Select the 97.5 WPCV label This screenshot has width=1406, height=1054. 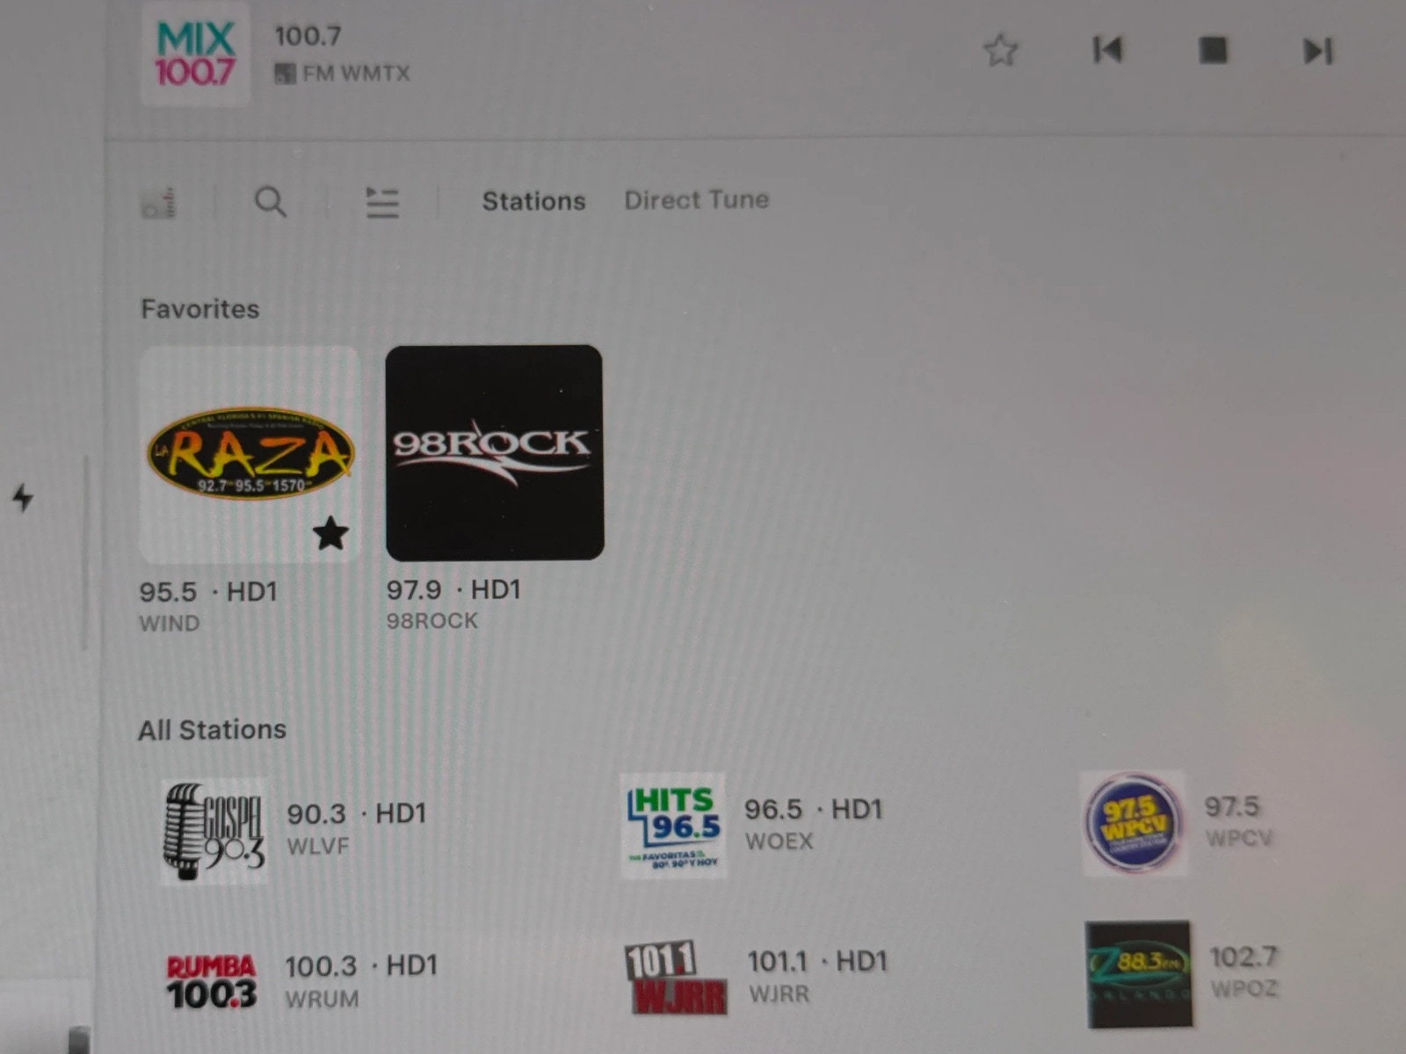pyautogui.click(x=1239, y=820)
